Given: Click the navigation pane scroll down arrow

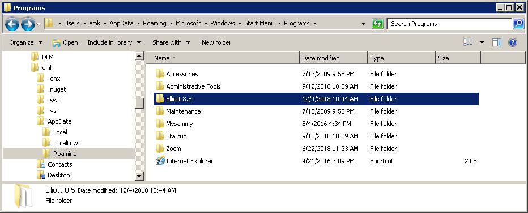Looking at the screenshot, I should point(139,176).
